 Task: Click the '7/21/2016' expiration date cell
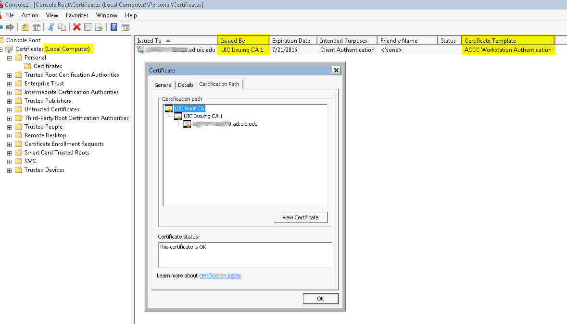click(285, 50)
